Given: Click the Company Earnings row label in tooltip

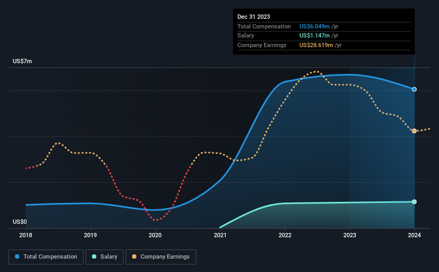Looking at the screenshot, I should tap(262, 45).
